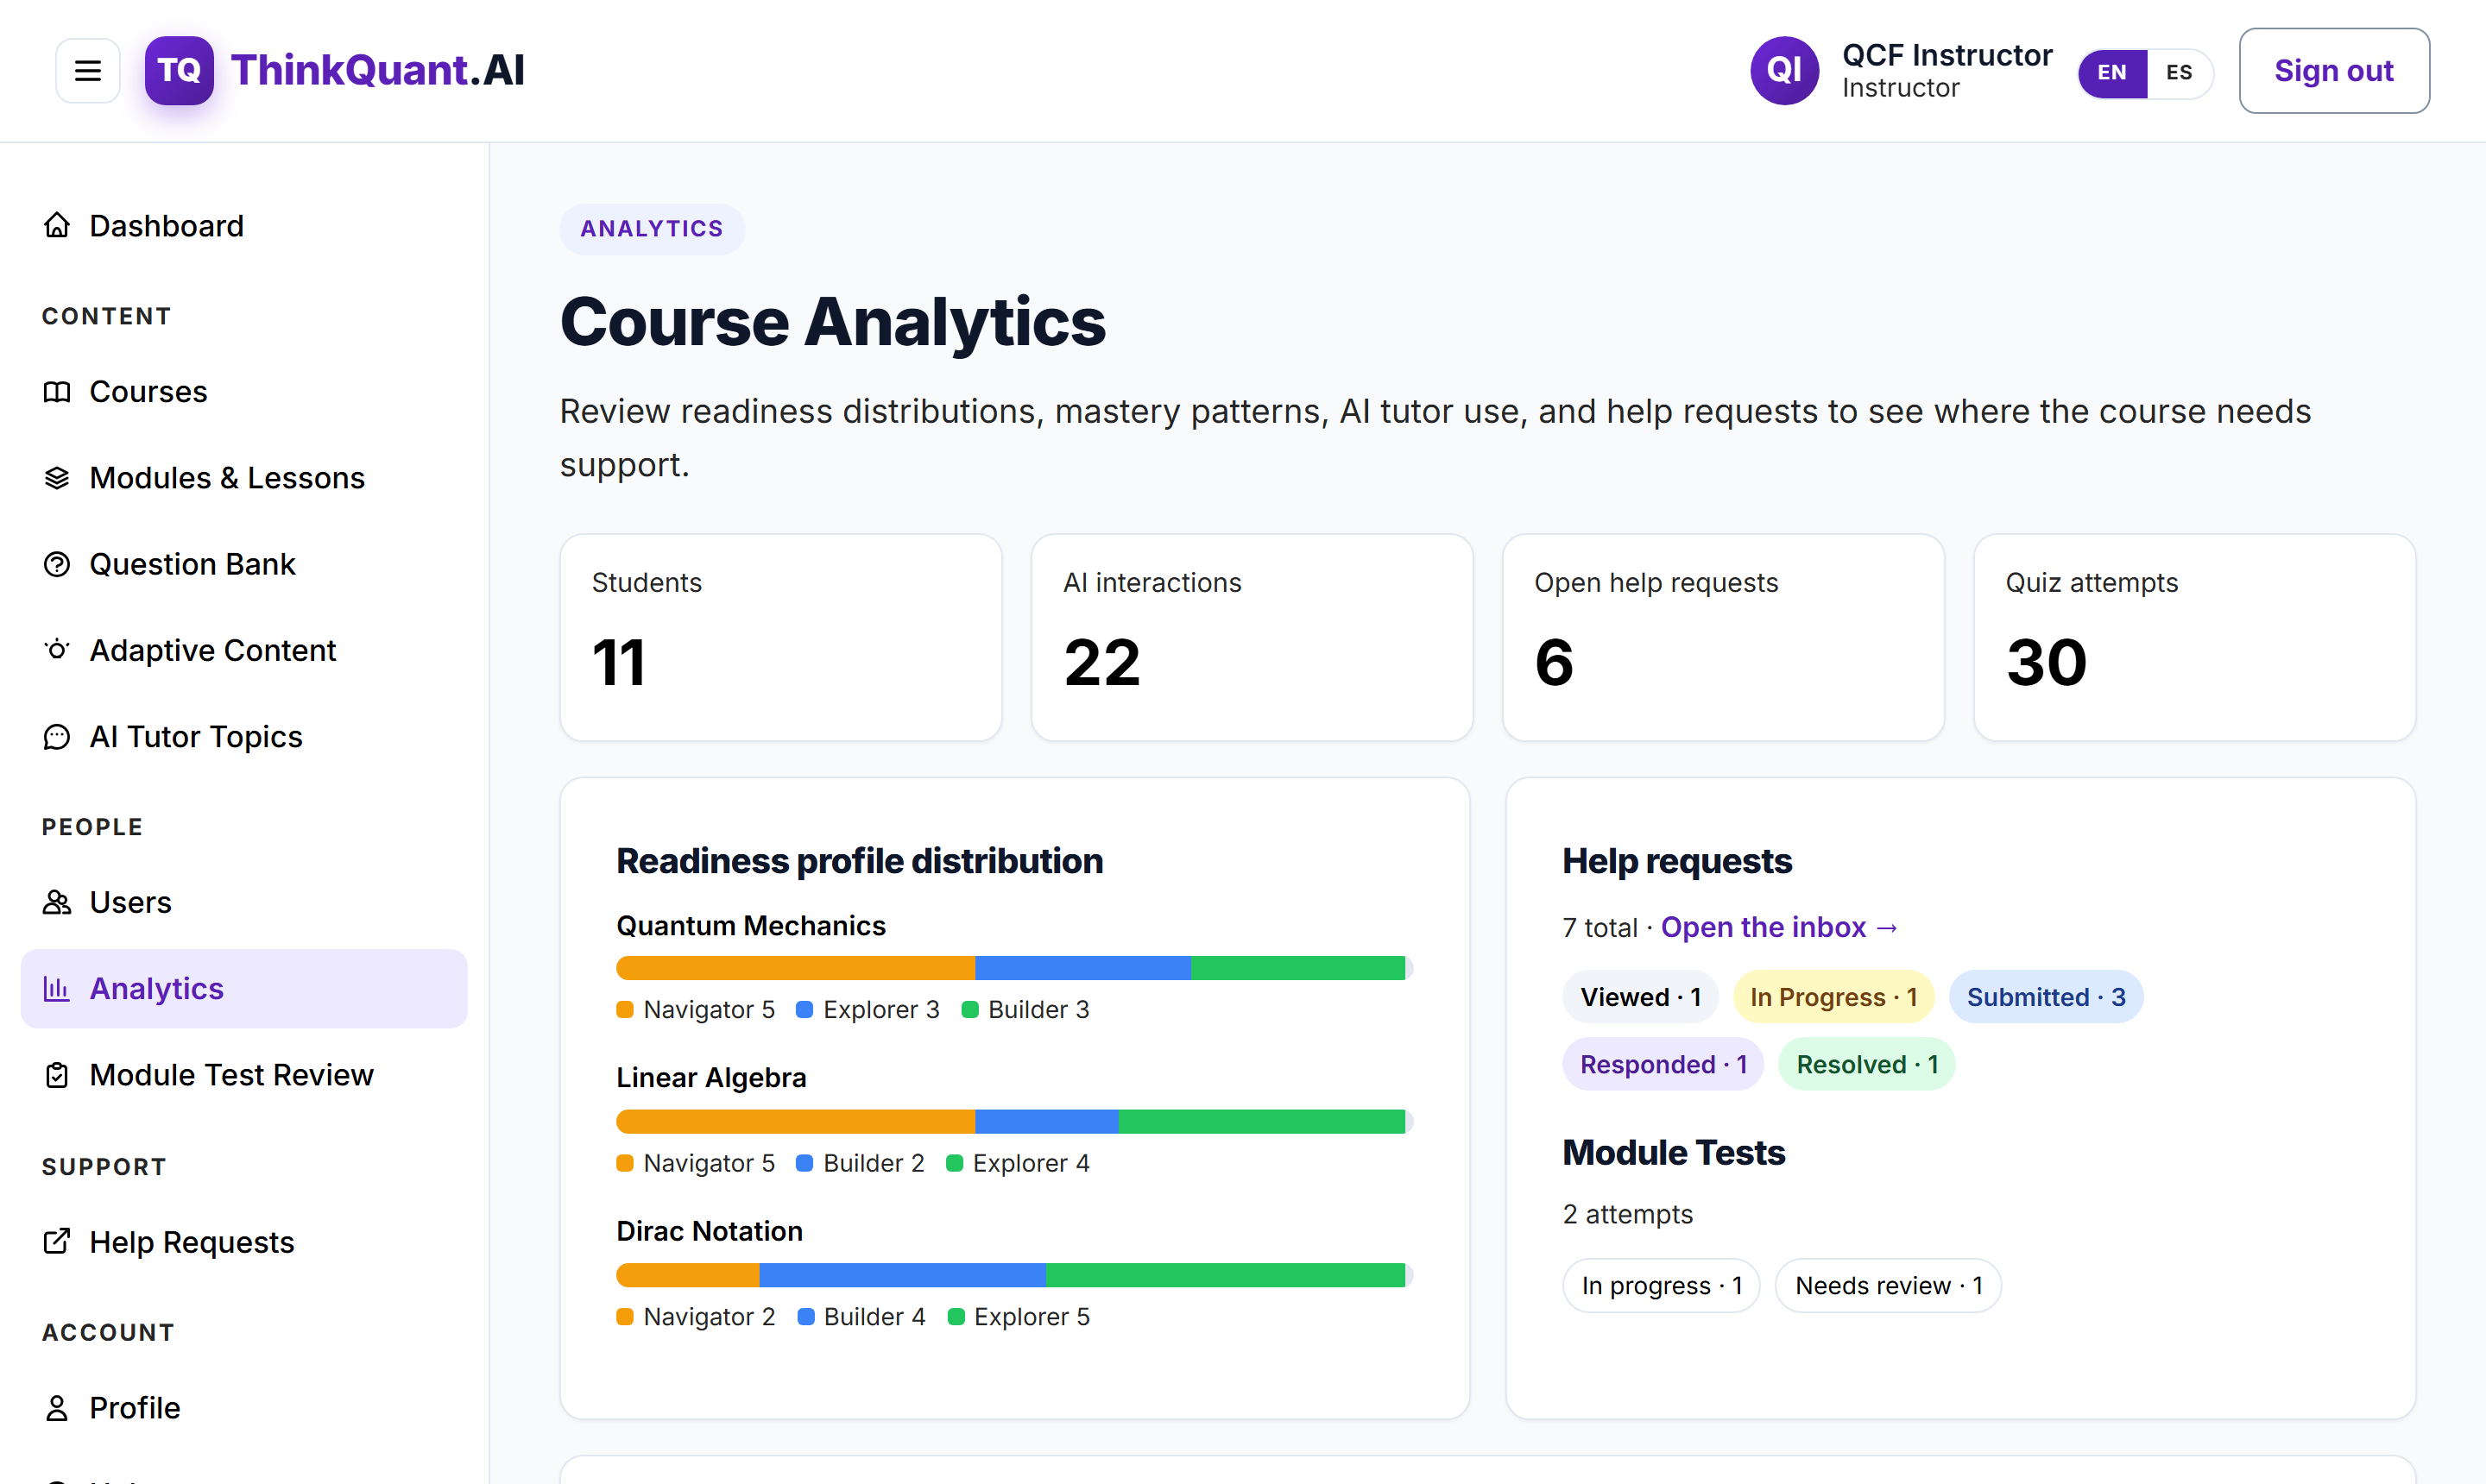Viewport: 2486px width, 1484px height.
Task: Click the Help Requests external-link icon
Action: pos(57,1242)
